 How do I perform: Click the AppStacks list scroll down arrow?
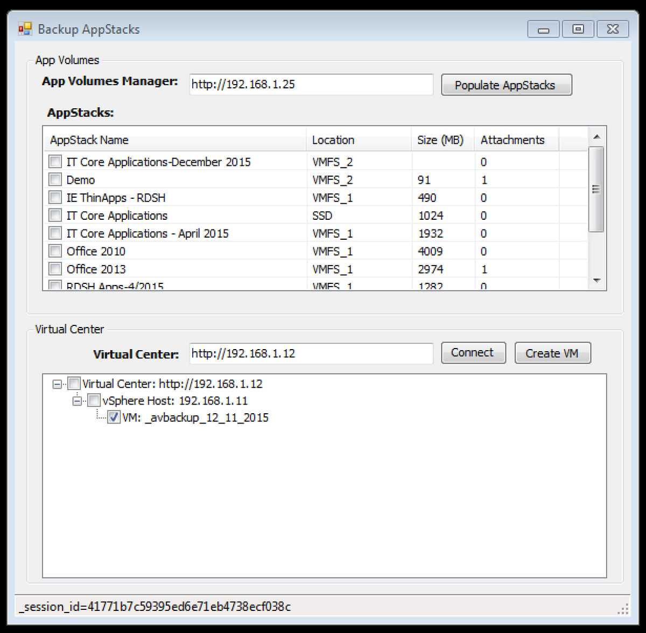[x=596, y=280]
